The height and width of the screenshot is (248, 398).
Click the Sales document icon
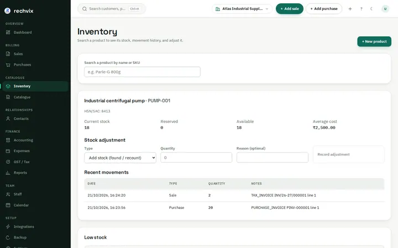pyautogui.click(x=8, y=54)
